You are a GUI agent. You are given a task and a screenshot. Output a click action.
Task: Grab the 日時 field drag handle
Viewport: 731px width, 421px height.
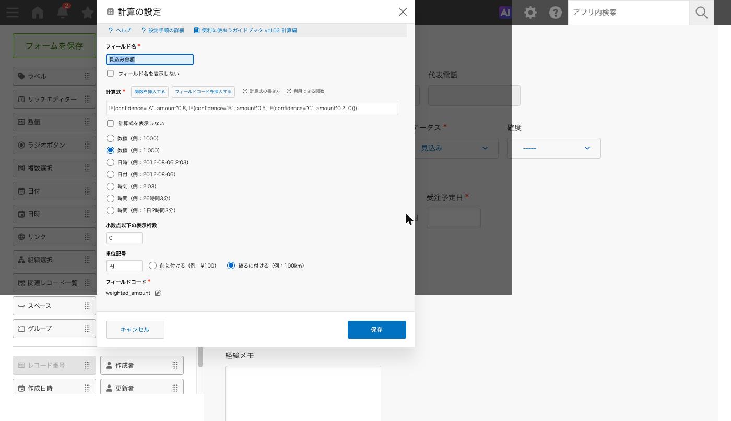click(87, 214)
